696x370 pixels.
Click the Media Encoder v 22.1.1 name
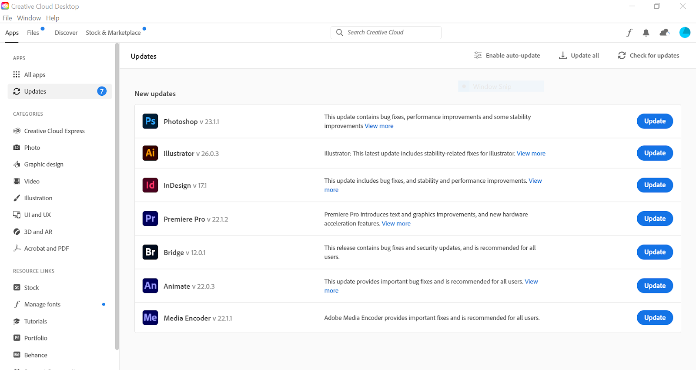coord(197,318)
